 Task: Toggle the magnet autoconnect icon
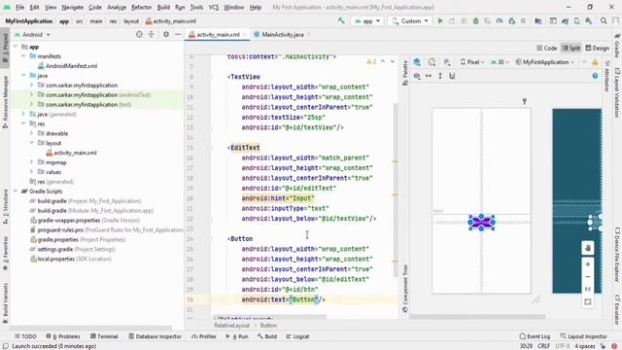[452, 76]
